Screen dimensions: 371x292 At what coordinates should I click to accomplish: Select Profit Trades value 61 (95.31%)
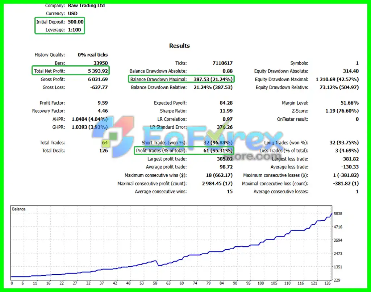coord(218,150)
